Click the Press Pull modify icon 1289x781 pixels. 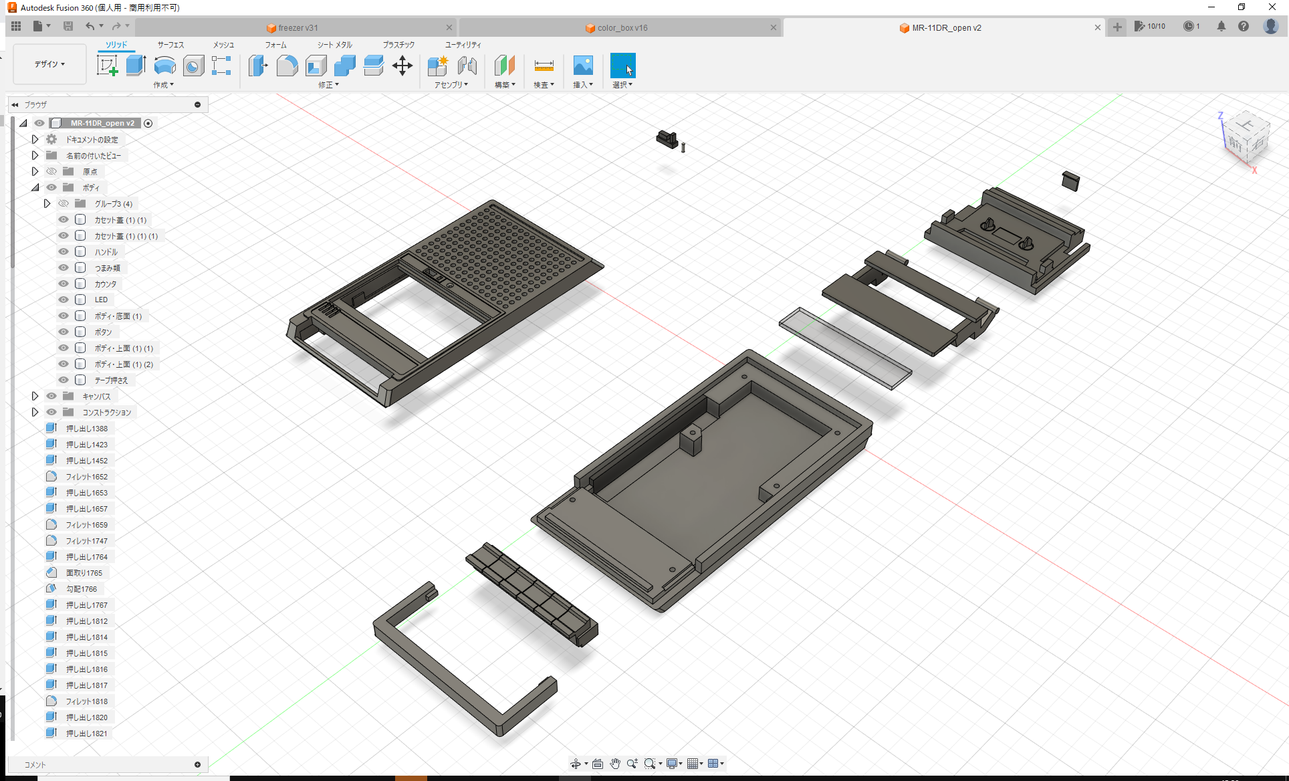point(258,66)
